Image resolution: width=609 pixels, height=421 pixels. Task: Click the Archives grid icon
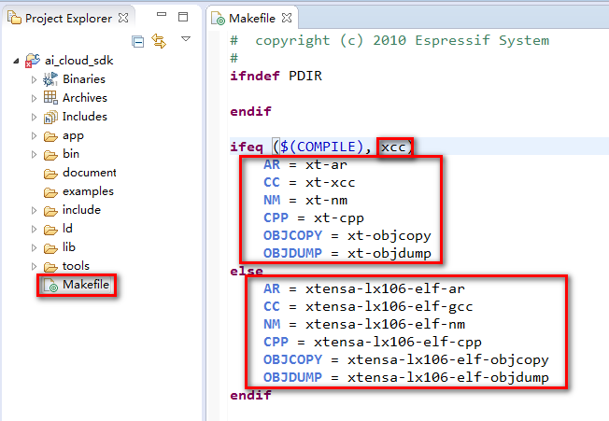pyautogui.click(x=50, y=97)
